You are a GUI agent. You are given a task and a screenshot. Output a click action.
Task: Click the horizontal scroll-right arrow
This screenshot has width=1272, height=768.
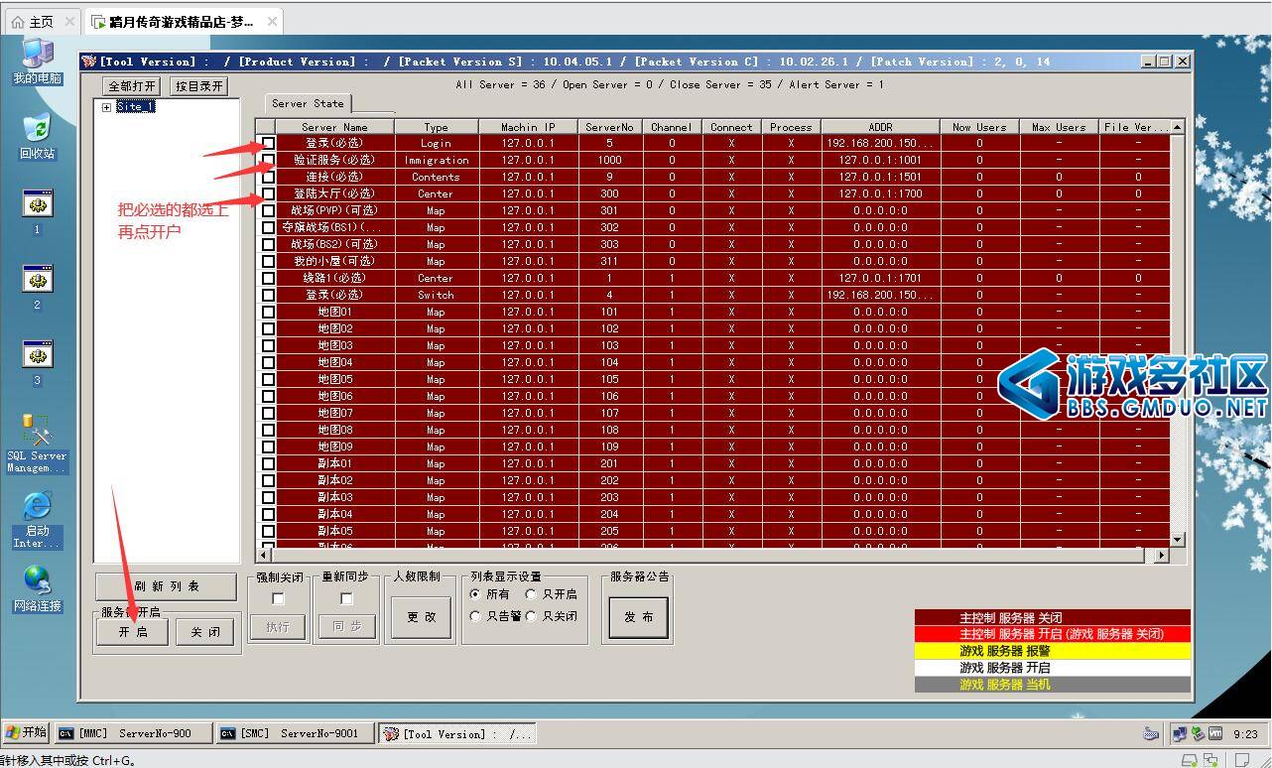coord(1163,556)
